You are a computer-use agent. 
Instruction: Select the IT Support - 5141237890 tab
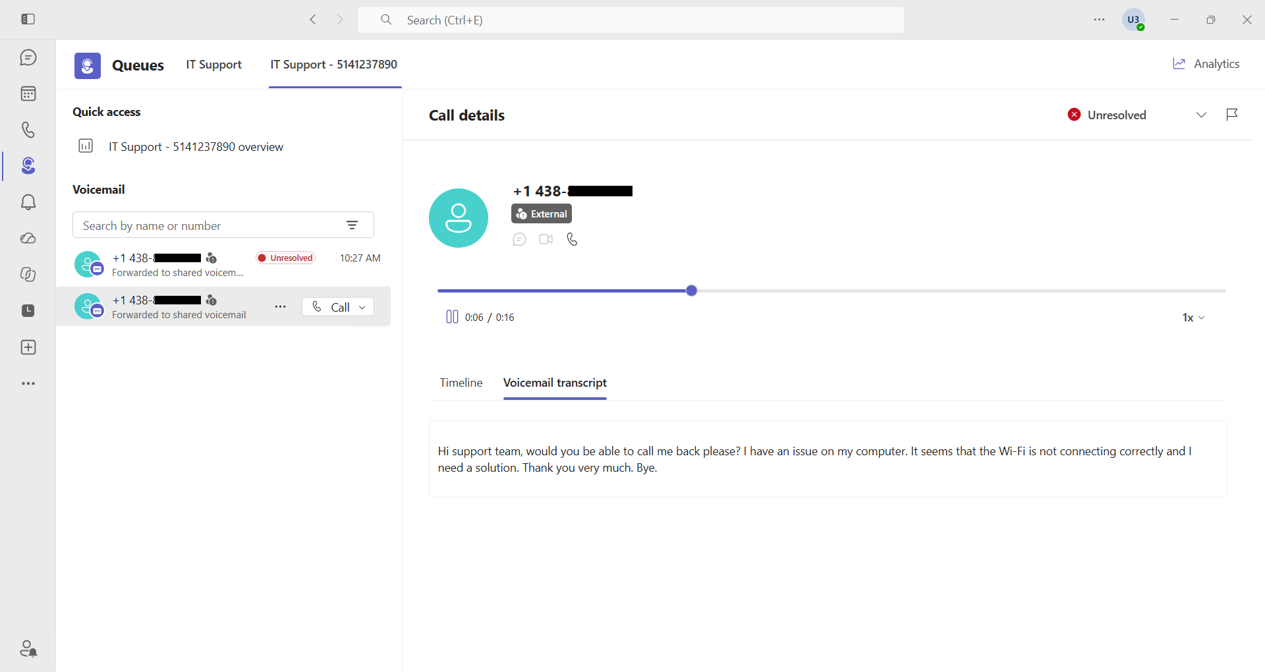click(x=334, y=65)
